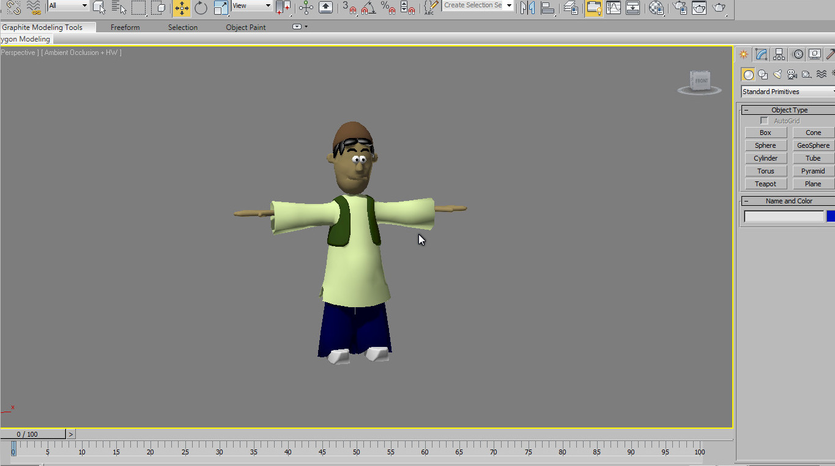The height and width of the screenshot is (466, 835).
Task: Open the Render Setup dialog
Action: tap(680, 7)
